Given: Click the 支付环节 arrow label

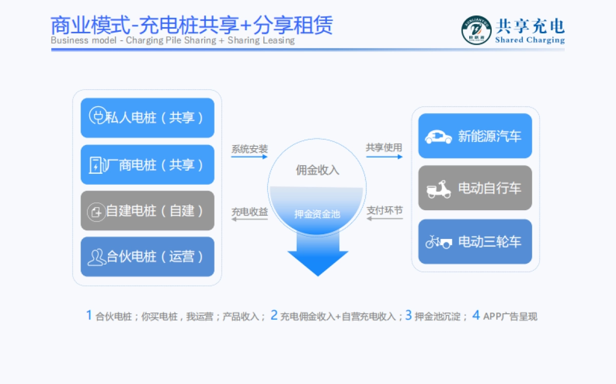Looking at the screenshot, I should point(385,210).
